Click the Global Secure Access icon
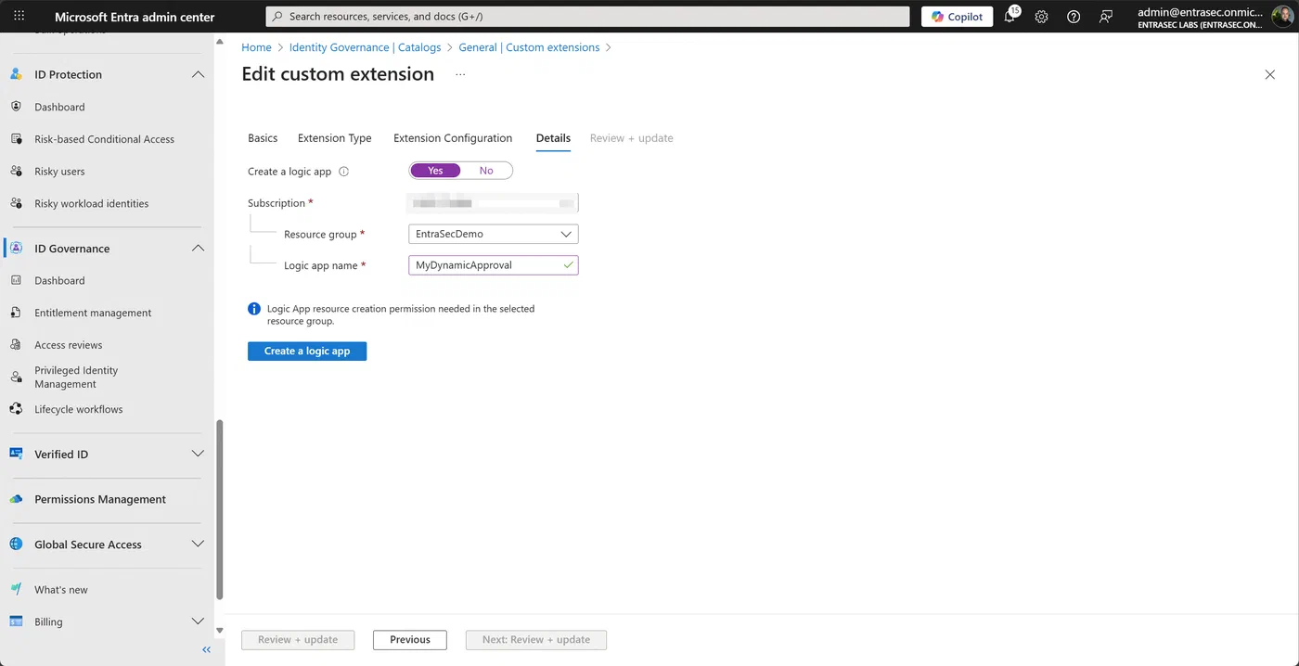The image size is (1299, 666). (16, 544)
